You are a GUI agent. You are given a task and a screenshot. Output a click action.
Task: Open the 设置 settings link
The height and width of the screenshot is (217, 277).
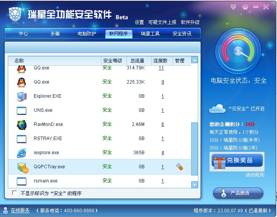[x=139, y=22]
